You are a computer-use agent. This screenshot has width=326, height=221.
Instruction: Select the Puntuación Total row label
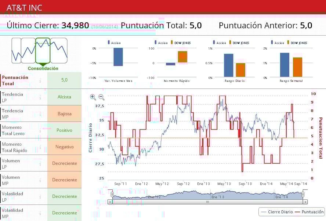15,80
